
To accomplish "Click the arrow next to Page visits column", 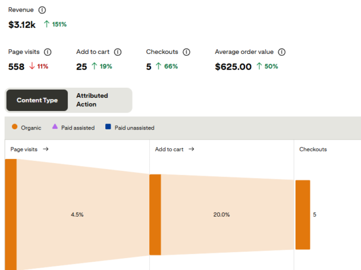I will click(x=46, y=150).
